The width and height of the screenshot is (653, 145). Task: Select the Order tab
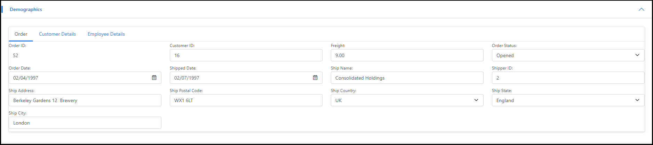click(21, 34)
